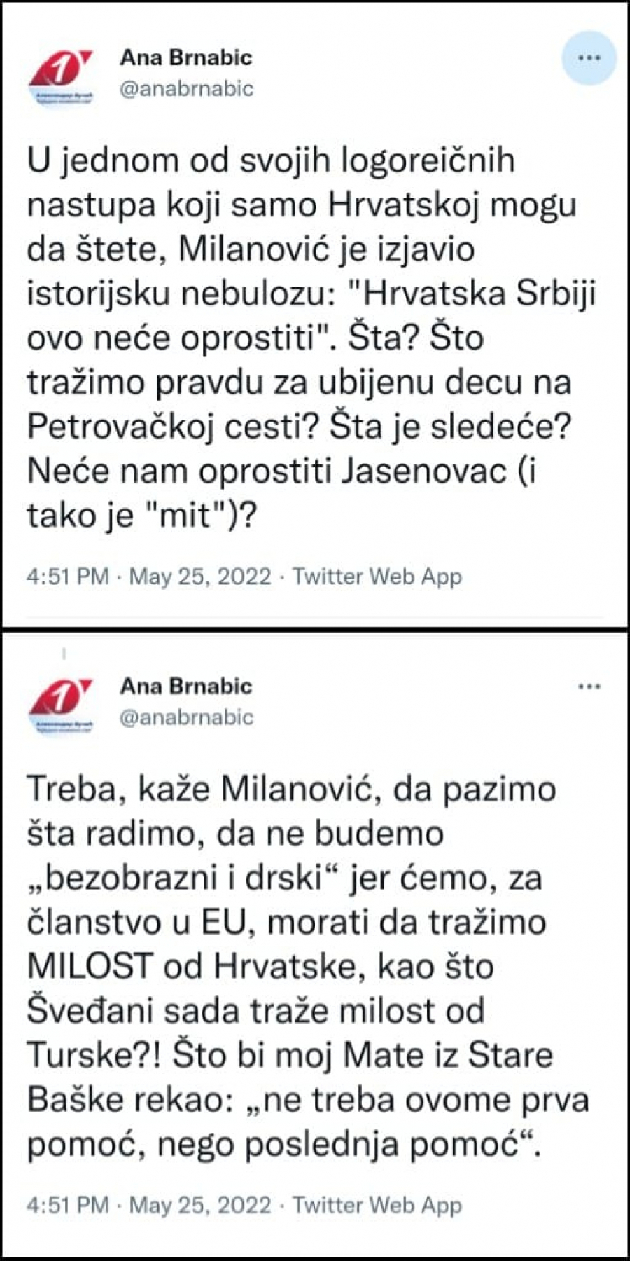Open the three-dot more menu on the first tweet
Screen dimensions: 630x1261
[588, 60]
